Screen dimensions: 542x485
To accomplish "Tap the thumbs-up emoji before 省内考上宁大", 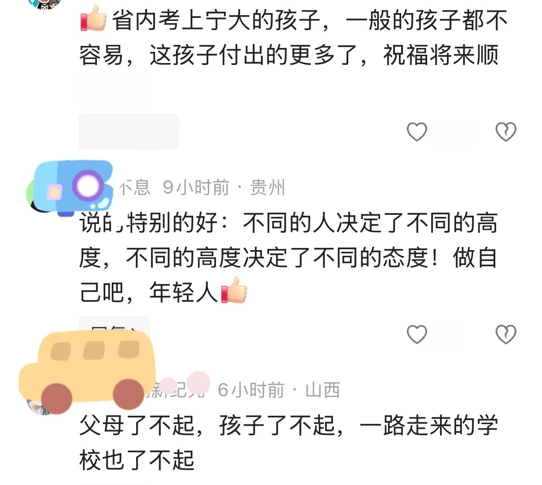I will pyautogui.click(x=93, y=18).
